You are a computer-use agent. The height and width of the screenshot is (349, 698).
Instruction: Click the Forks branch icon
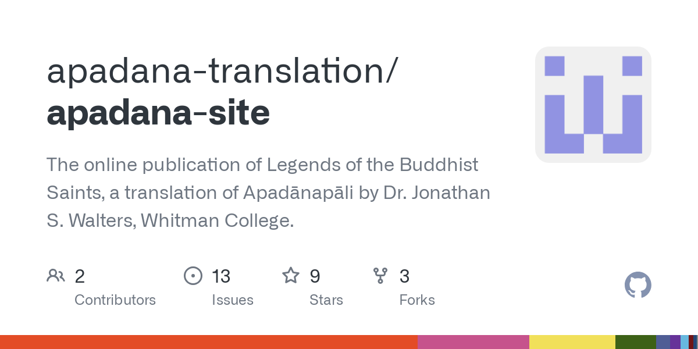pos(380,275)
